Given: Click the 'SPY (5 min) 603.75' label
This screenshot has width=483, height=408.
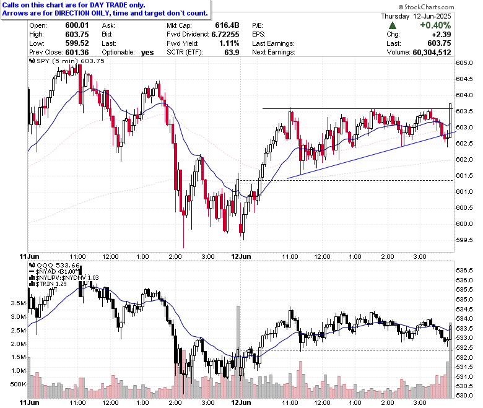Looking at the screenshot, I should coord(71,61).
